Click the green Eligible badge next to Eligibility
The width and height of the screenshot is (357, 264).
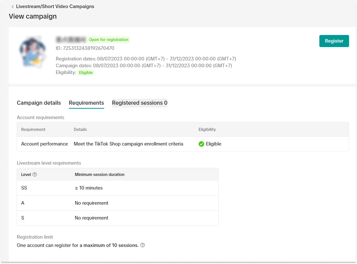(x=86, y=73)
